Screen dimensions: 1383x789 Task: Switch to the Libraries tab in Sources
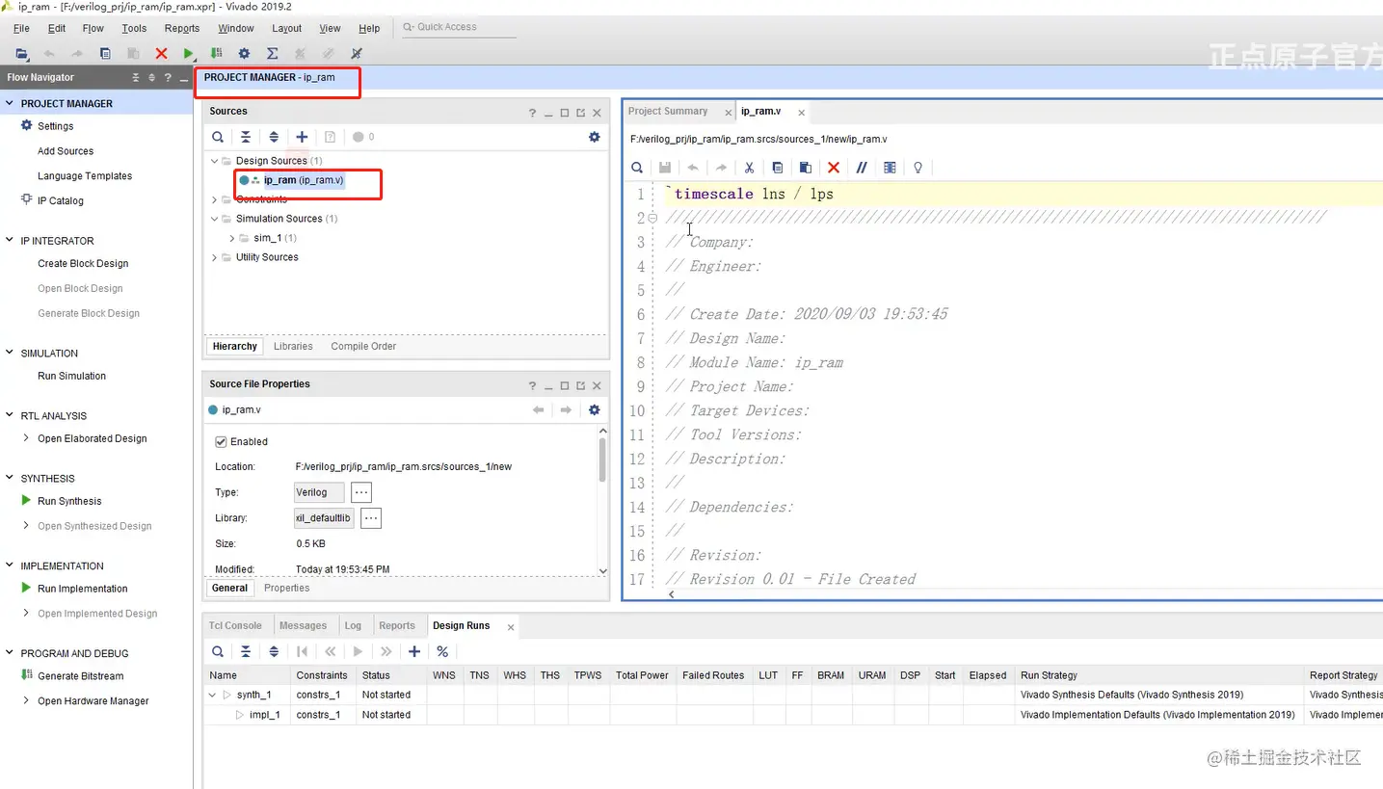point(293,347)
